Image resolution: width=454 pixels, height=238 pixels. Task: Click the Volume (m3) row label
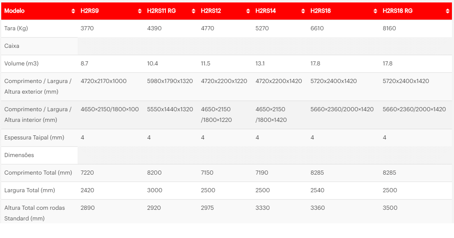point(21,63)
